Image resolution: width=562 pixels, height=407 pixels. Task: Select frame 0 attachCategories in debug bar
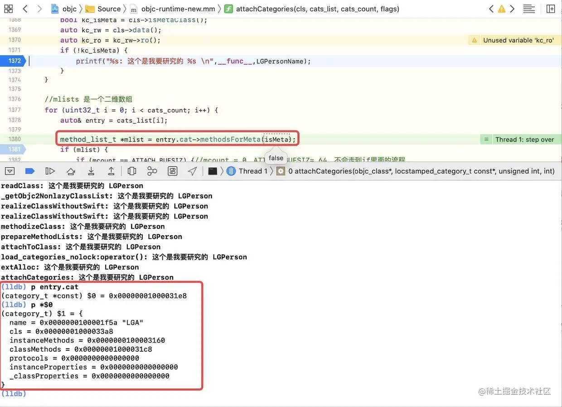point(416,171)
